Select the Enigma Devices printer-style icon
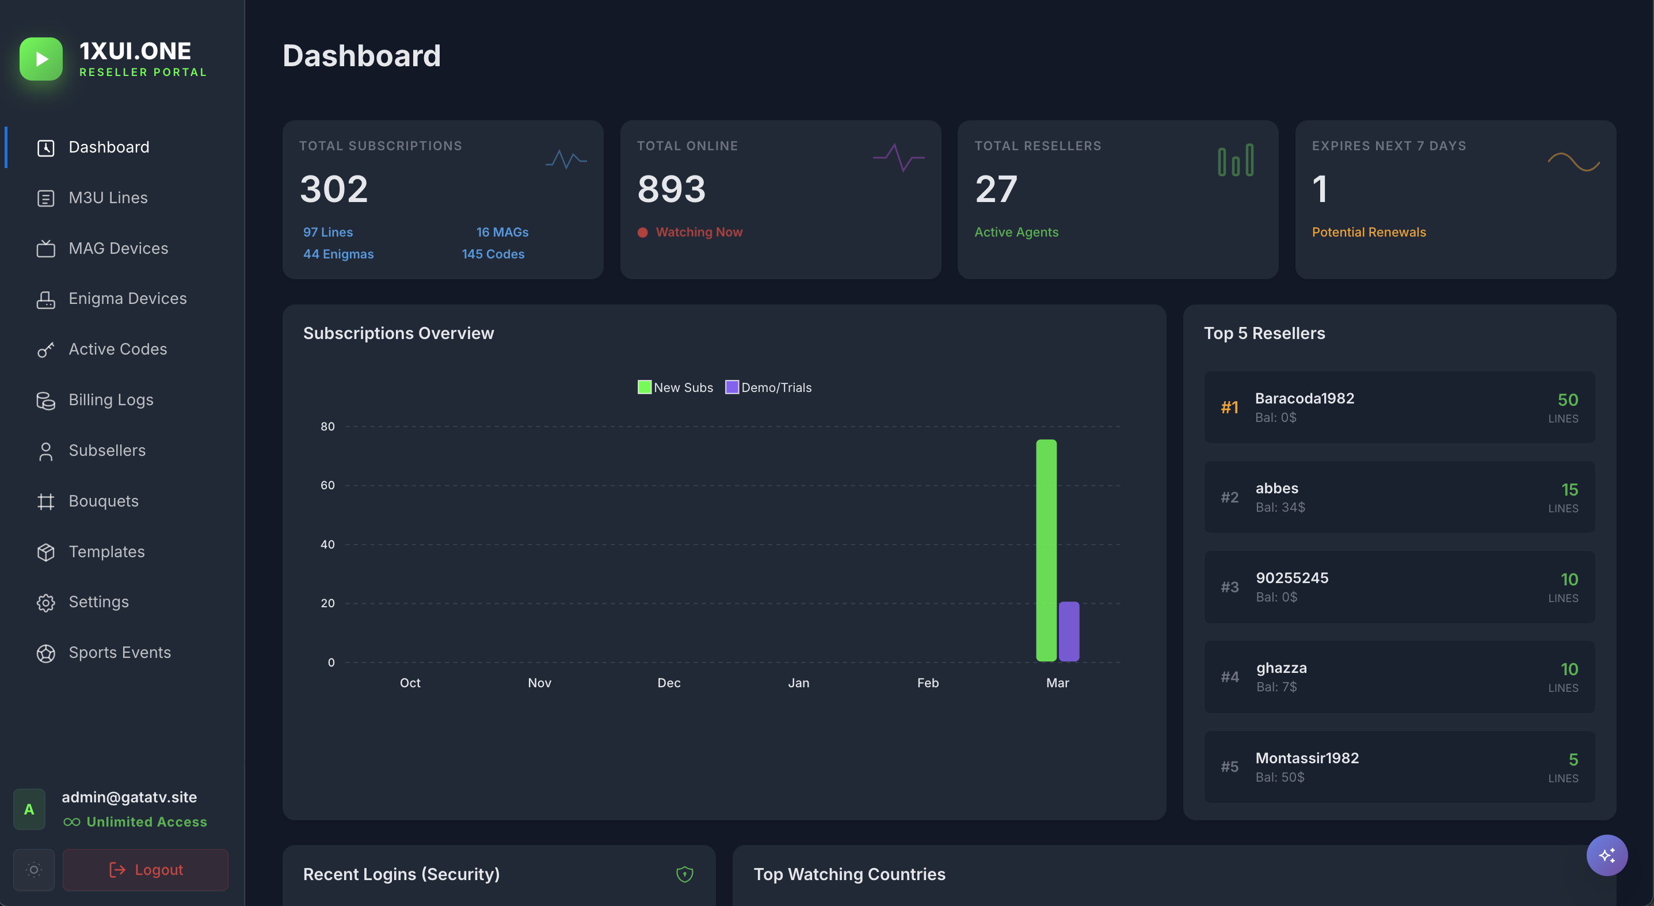1654x906 pixels. pyautogui.click(x=45, y=299)
